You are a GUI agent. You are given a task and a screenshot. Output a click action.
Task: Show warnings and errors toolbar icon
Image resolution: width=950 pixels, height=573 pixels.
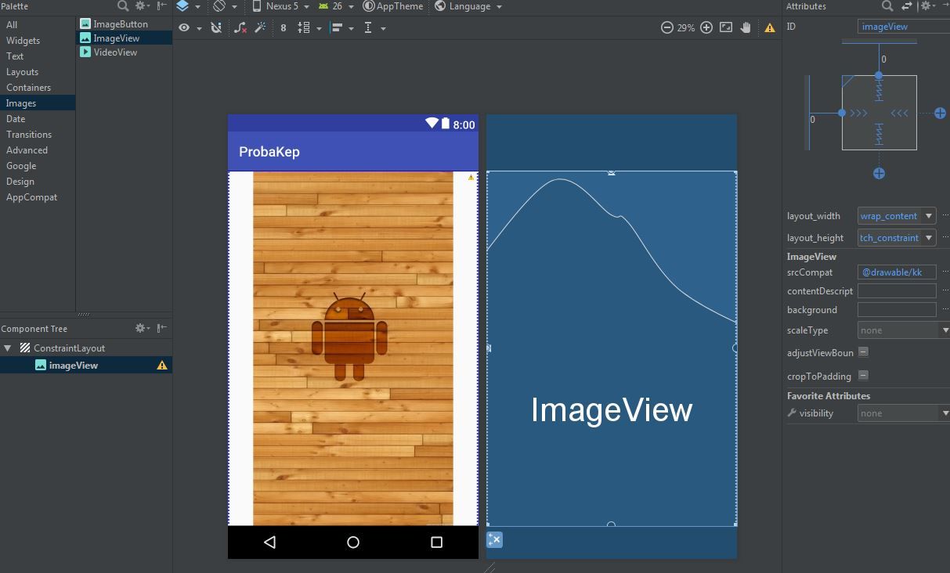point(770,28)
